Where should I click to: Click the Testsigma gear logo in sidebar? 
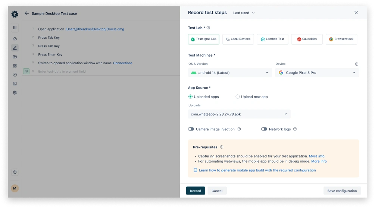(15, 14)
